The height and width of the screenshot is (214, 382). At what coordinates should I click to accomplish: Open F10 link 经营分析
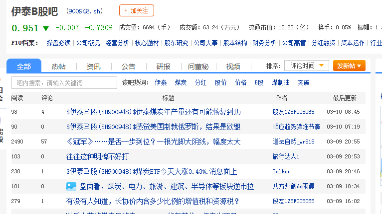pos(117,43)
